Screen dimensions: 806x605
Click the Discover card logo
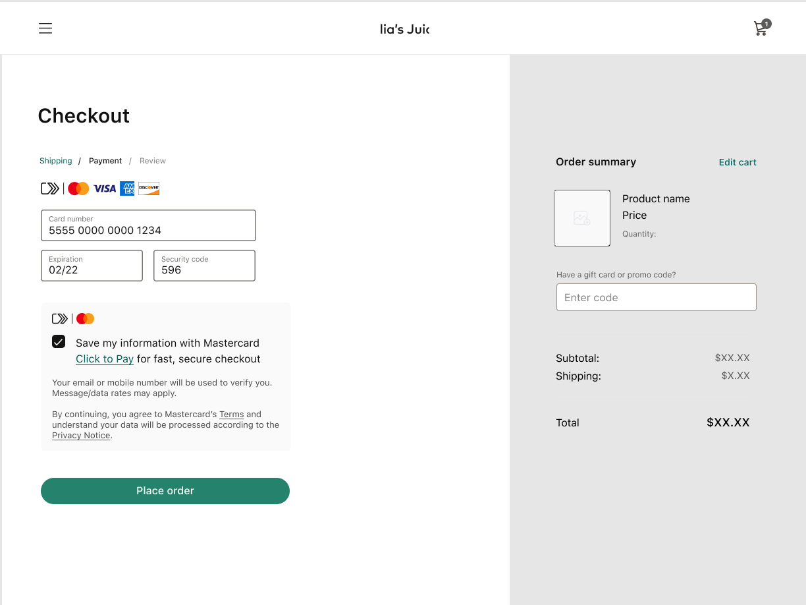149,189
